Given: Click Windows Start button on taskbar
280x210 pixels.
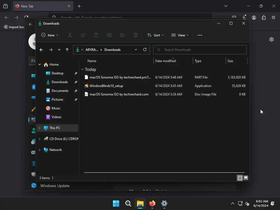Looking at the screenshot, I should point(116,203).
